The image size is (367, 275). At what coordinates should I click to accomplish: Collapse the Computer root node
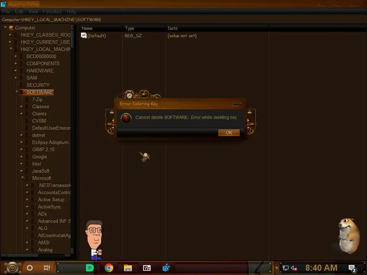pyautogui.click(x=5, y=27)
